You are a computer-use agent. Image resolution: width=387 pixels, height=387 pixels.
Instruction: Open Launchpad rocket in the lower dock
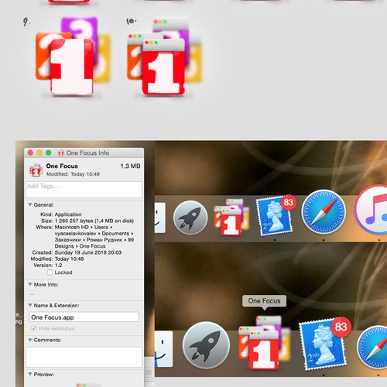(206, 345)
